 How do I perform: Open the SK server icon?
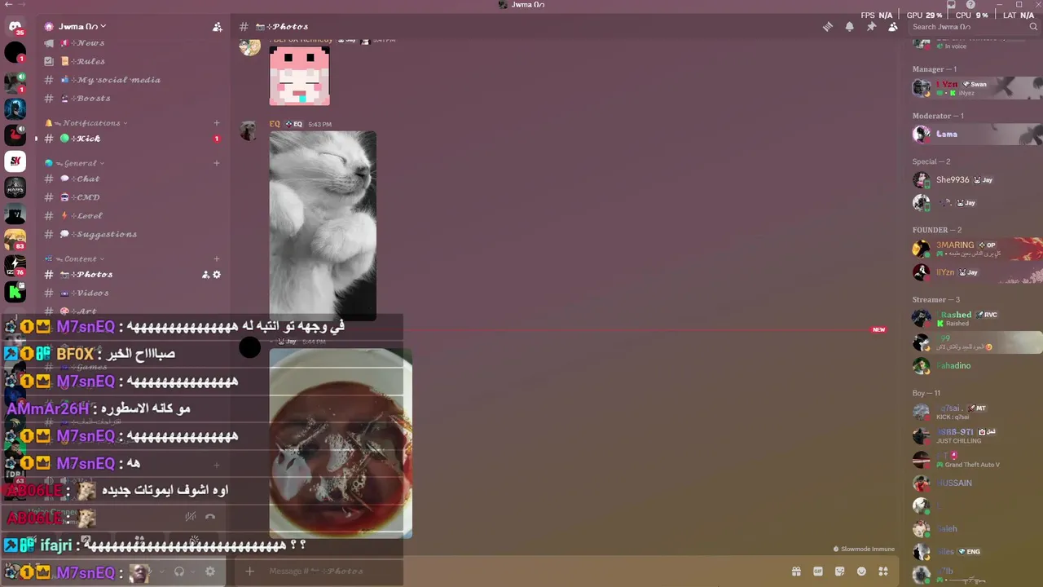[x=15, y=161]
